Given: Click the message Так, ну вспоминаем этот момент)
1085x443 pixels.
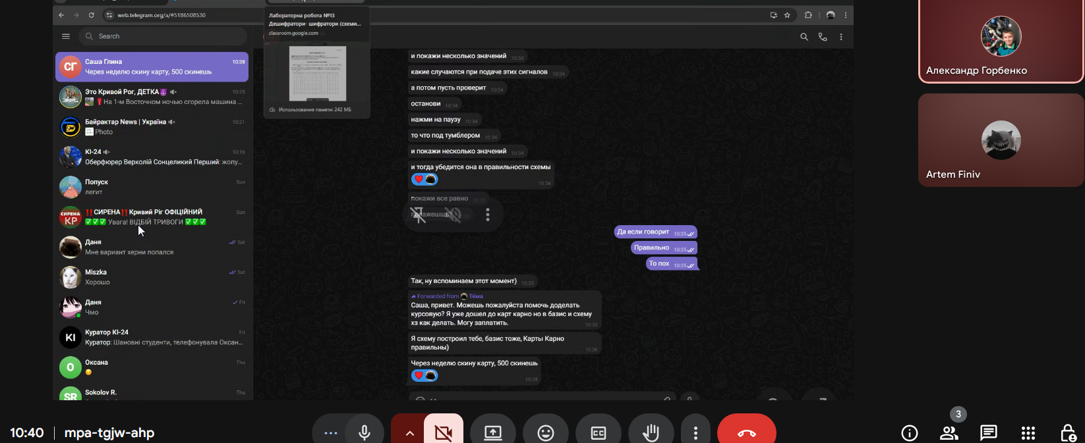Looking at the screenshot, I should pos(473,281).
